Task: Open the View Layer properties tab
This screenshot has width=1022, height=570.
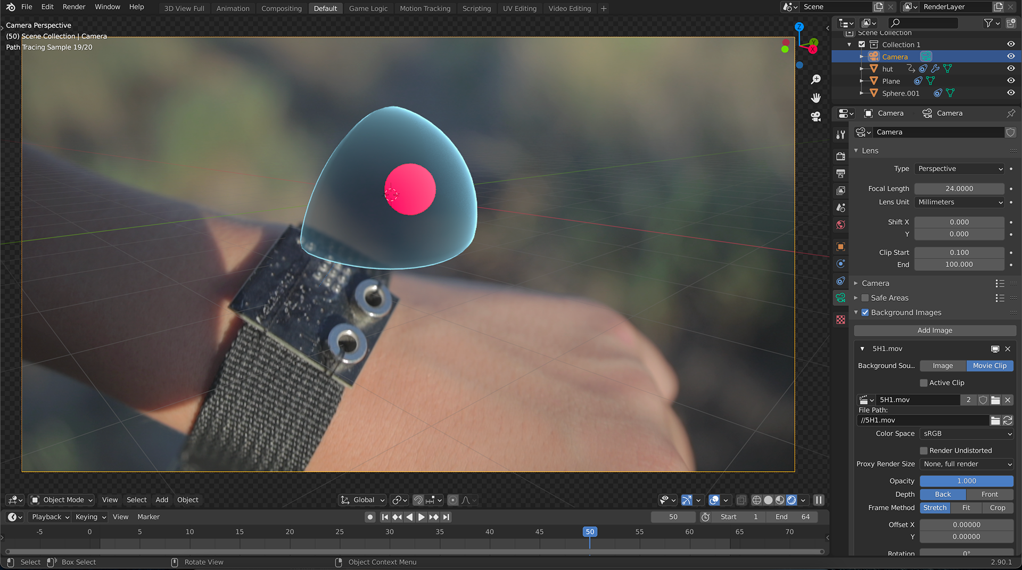Action: click(x=840, y=191)
